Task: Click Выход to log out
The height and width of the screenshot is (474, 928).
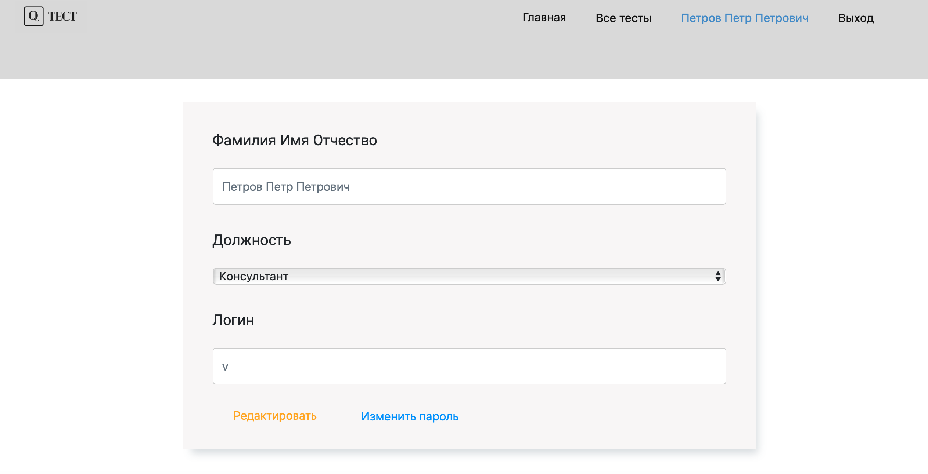Action: (x=856, y=18)
